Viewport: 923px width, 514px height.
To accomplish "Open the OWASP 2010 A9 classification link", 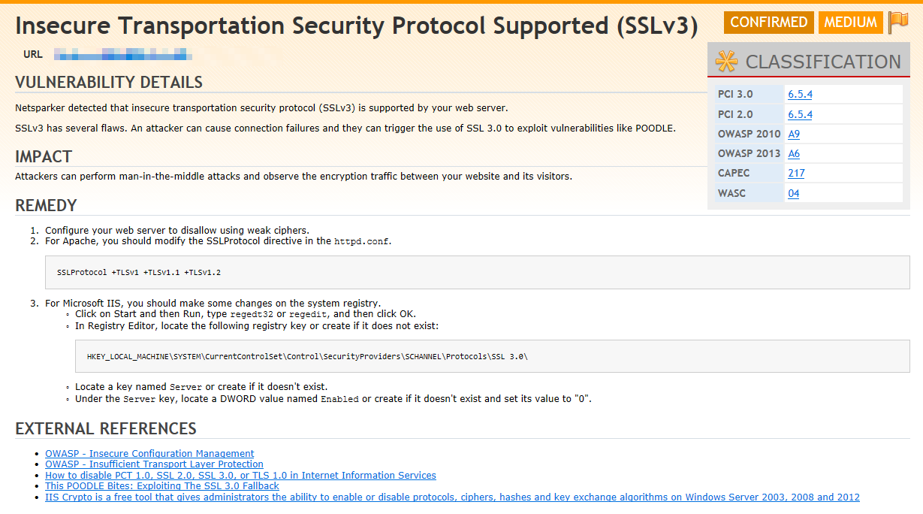I will click(x=793, y=134).
